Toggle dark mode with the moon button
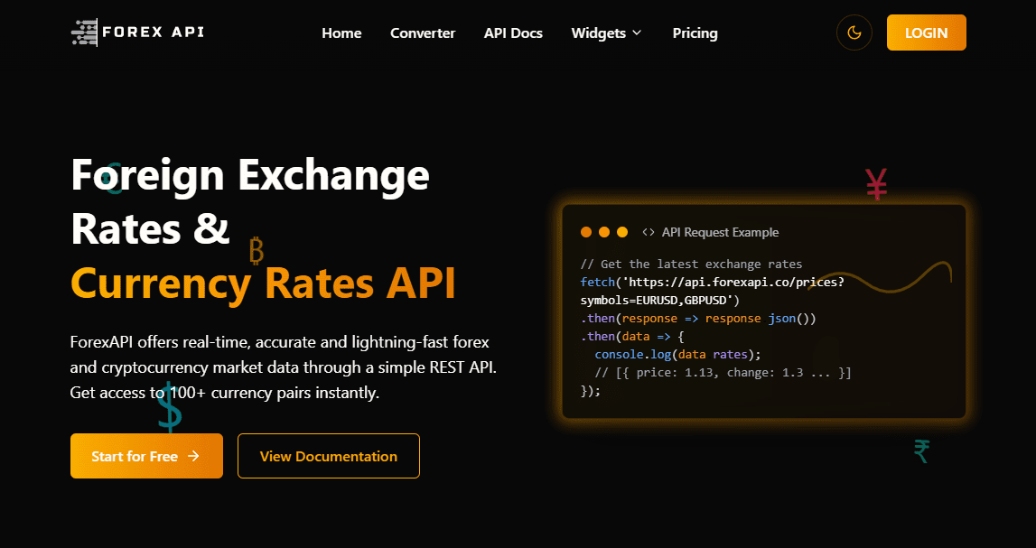Image resolution: width=1036 pixels, height=548 pixels. (854, 33)
